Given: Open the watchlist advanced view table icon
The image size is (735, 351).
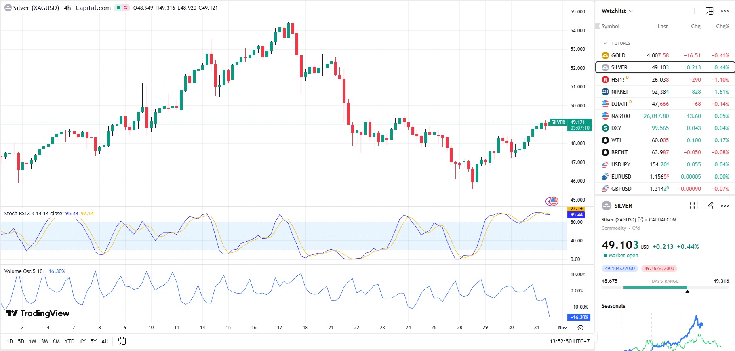Looking at the screenshot, I should (709, 11).
